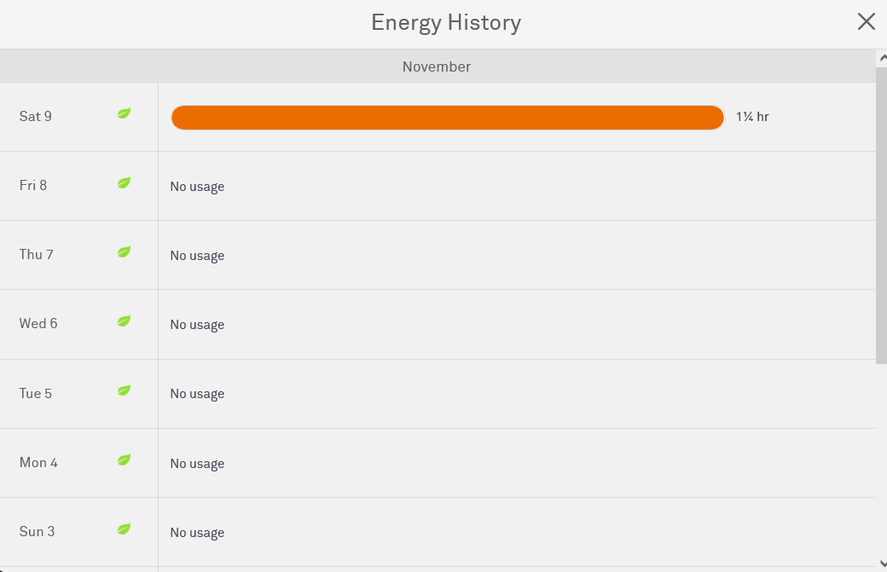Click the green leaf icon for Sat 9

[x=124, y=113]
